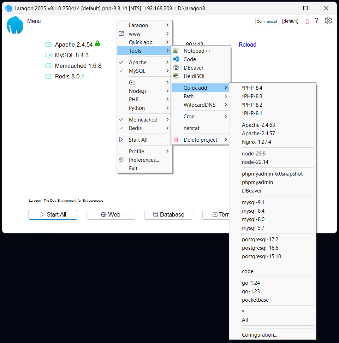Screen dimensions: 339x343
Task: Click the HeidiSQL frog icon
Action: pyautogui.click(x=176, y=76)
